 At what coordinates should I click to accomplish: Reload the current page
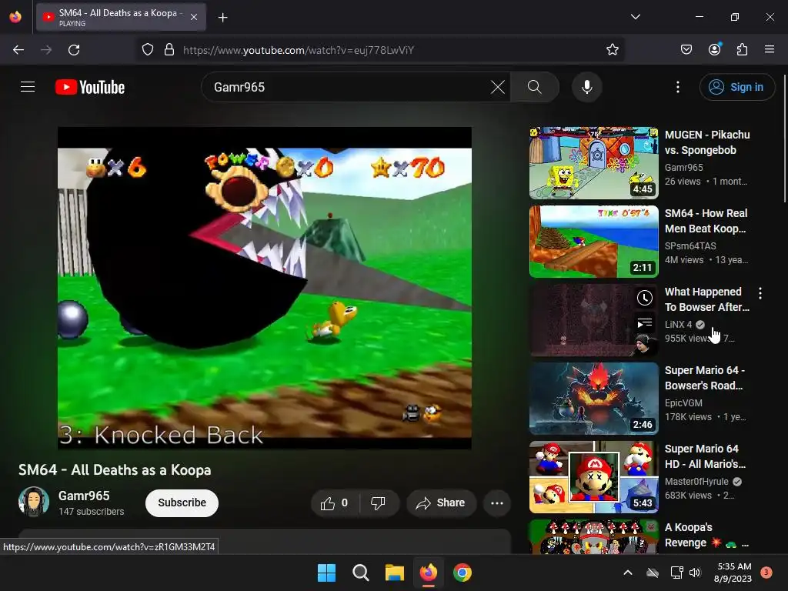tap(74, 50)
